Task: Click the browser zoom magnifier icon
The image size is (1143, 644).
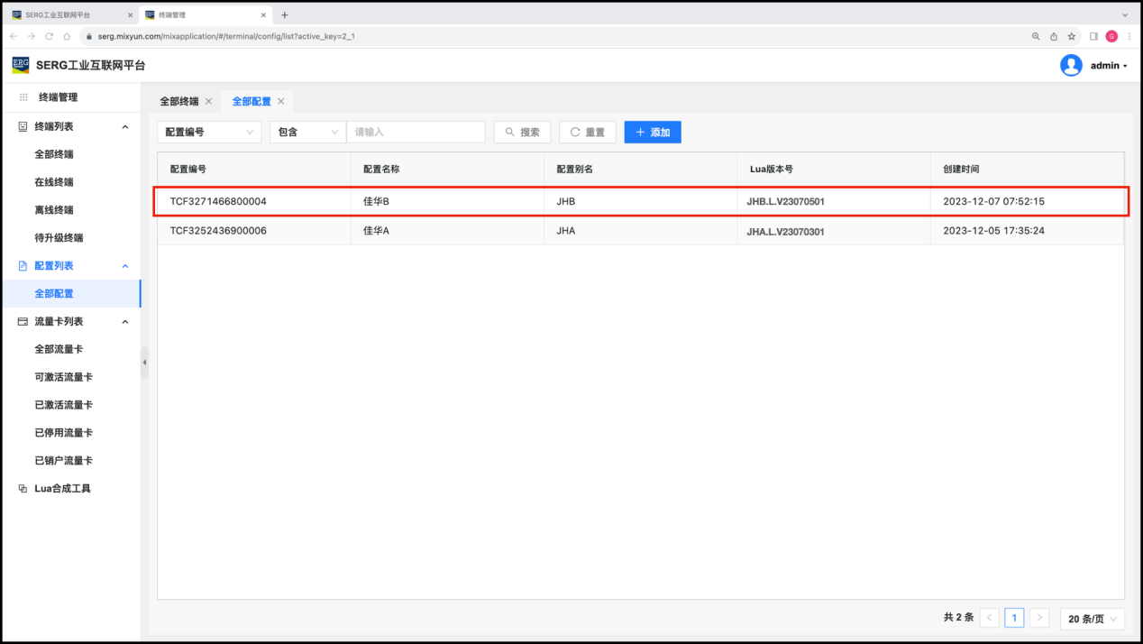Action: point(1036,36)
